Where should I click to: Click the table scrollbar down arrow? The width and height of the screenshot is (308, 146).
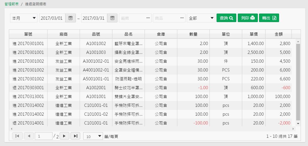click(x=298, y=123)
